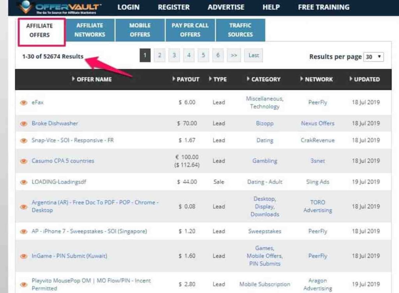
Task: Filter by the Bizopp category link
Action: pos(265,123)
